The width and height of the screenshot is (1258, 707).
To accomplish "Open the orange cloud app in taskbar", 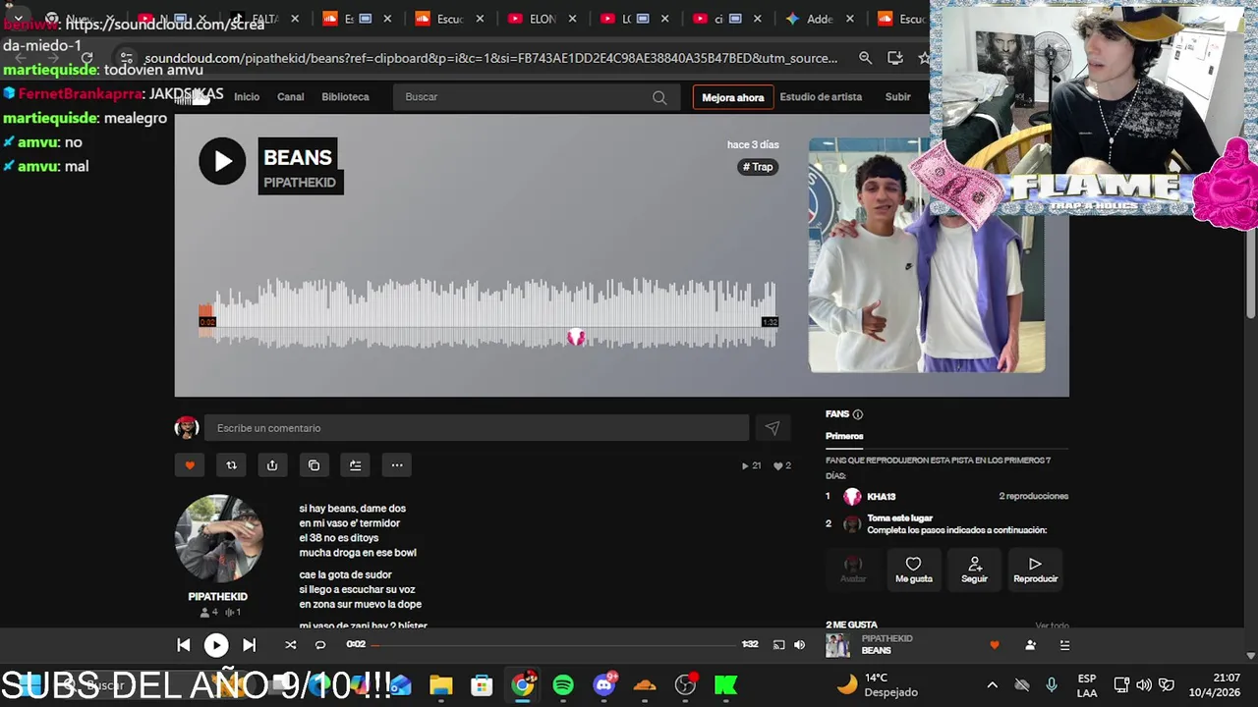I will coord(645,685).
